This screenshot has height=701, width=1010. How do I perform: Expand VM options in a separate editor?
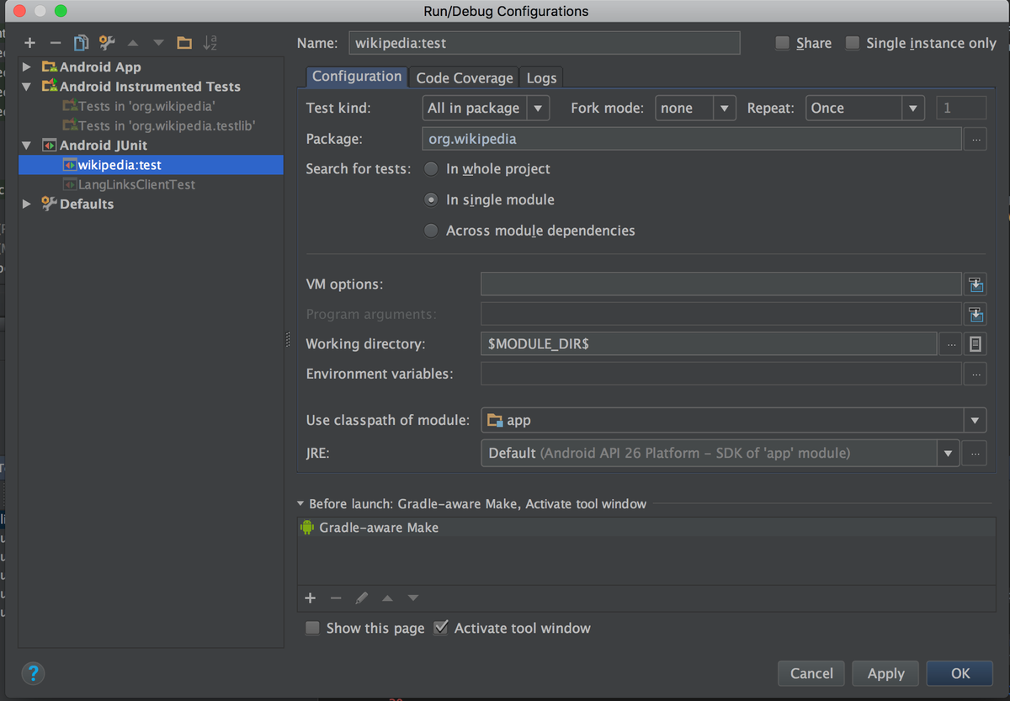976,284
